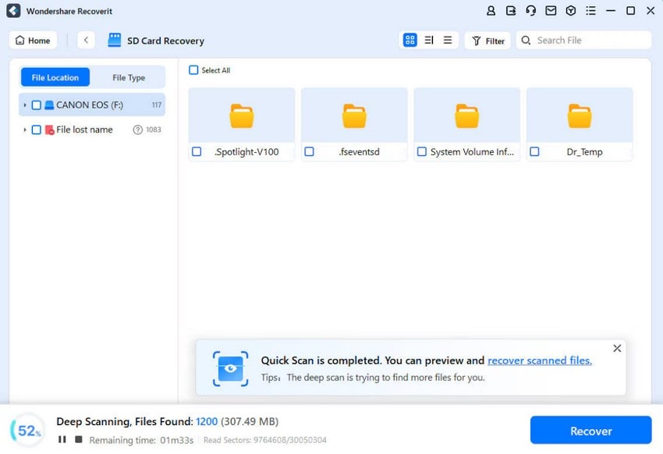This screenshot has width=663, height=454.
Task: Open the .Spotlight-V100 folder icon
Action: (242, 115)
